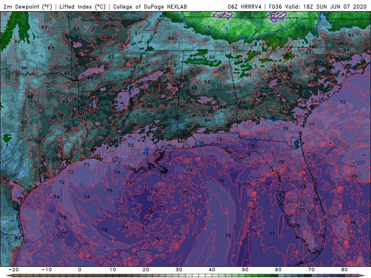The width and height of the screenshot is (371, 278).
Task: Click the "80" color scale label
Action: click(345, 270)
